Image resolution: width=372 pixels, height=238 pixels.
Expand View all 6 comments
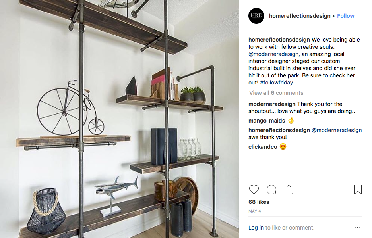click(x=276, y=93)
